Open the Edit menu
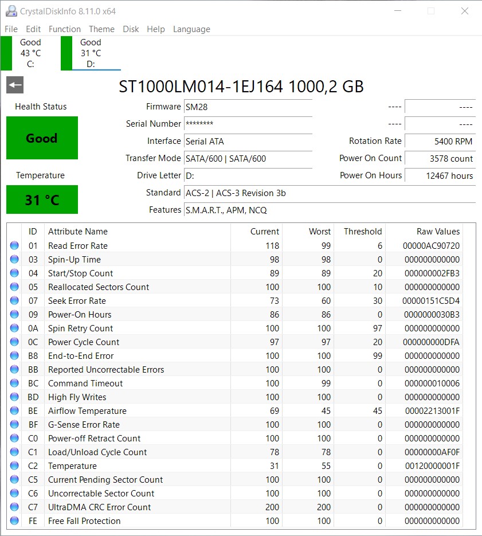482x536 pixels. (33, 29)
